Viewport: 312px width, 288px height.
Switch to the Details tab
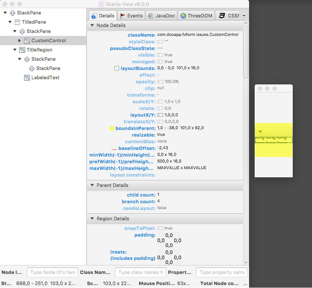click(x=103, y=16)
